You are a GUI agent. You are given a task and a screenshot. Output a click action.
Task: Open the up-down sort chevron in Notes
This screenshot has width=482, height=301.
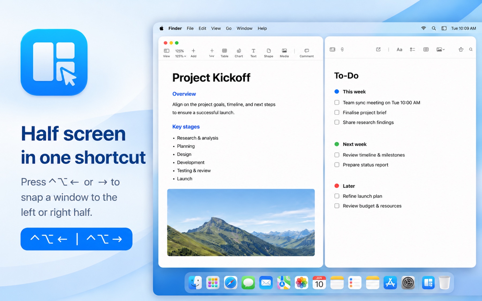tap(342, 49)
